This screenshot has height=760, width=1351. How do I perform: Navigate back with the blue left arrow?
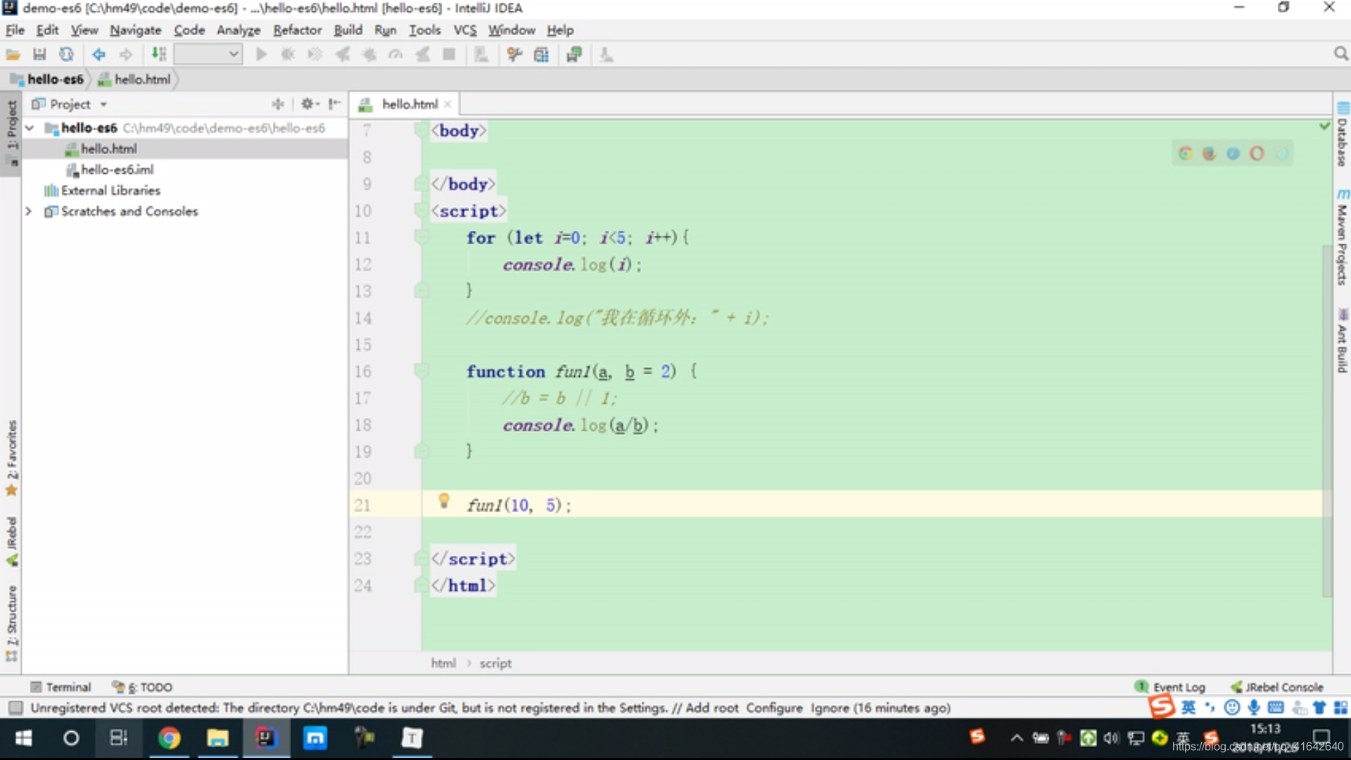99,55
